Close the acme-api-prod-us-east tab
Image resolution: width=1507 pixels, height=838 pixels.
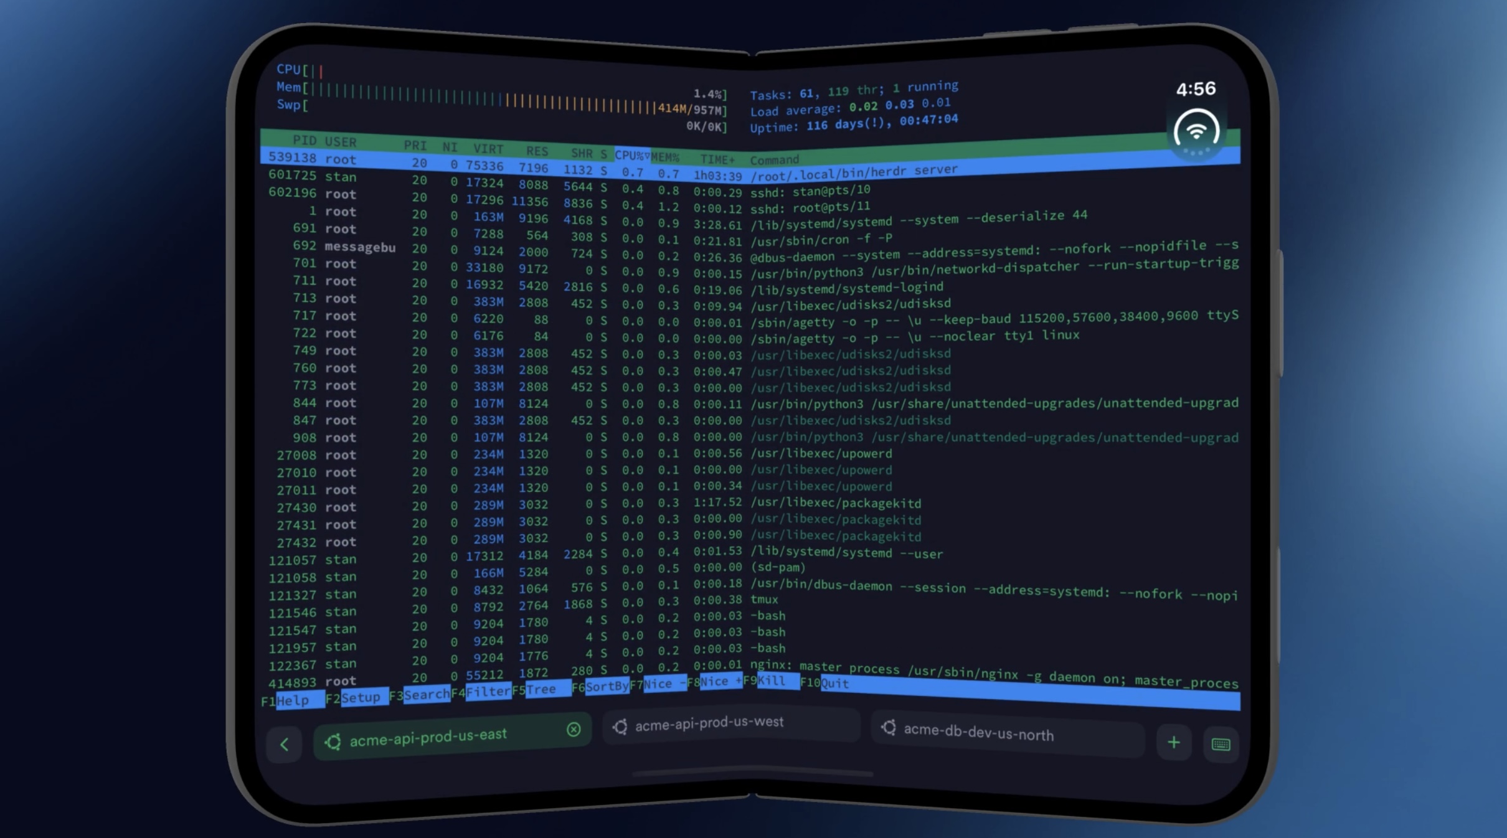[x=574, y=730]
